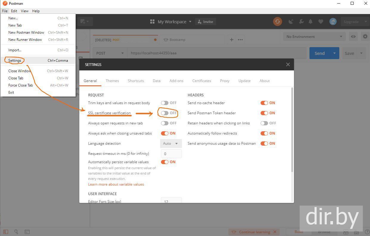Open the help question mark icon
370x236 pixels.
point(366,232)
